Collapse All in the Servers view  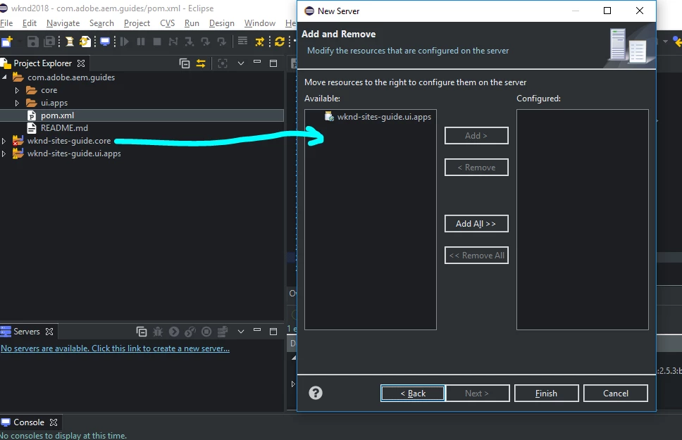pos(142,332)
